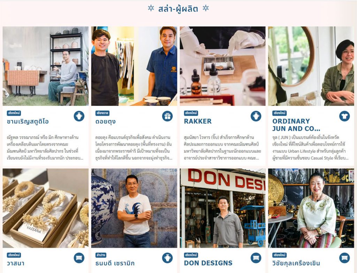Screen dimensions: 357x273
Task: Click the furniture icon on DON DESIGNS card
Action: click(x=256, y=258)
